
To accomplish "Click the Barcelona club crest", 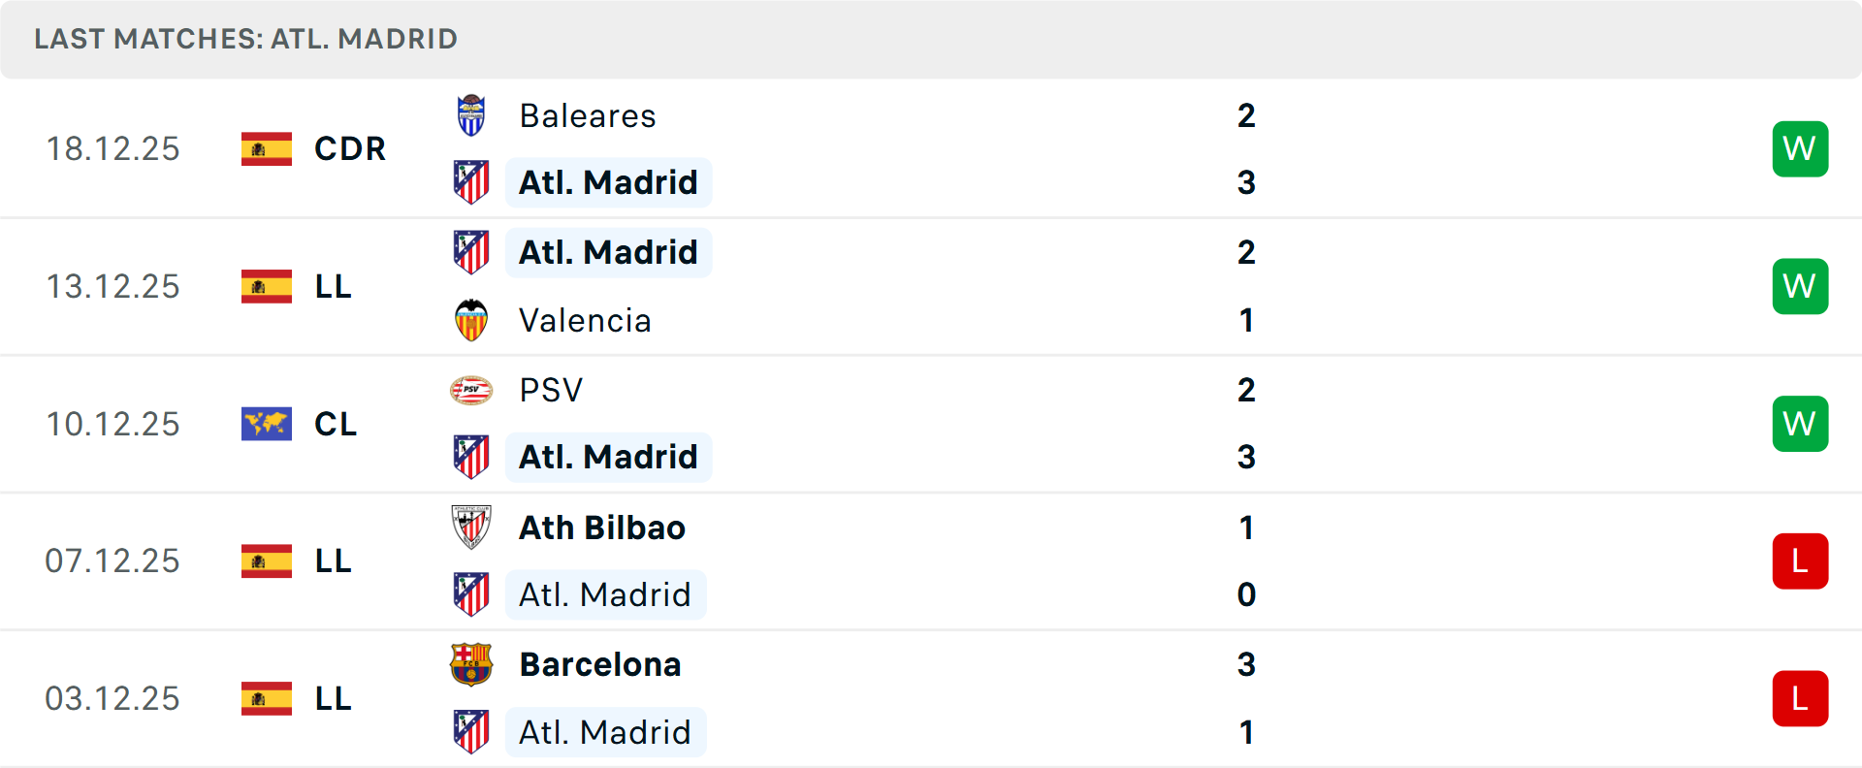I will [471, 664].
